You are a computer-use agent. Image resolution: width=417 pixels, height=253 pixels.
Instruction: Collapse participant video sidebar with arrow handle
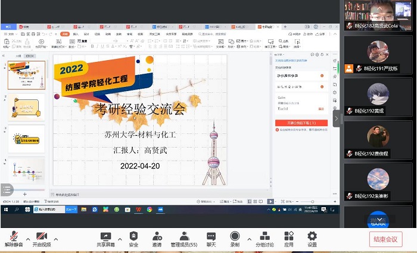click(x=336, y=118)
